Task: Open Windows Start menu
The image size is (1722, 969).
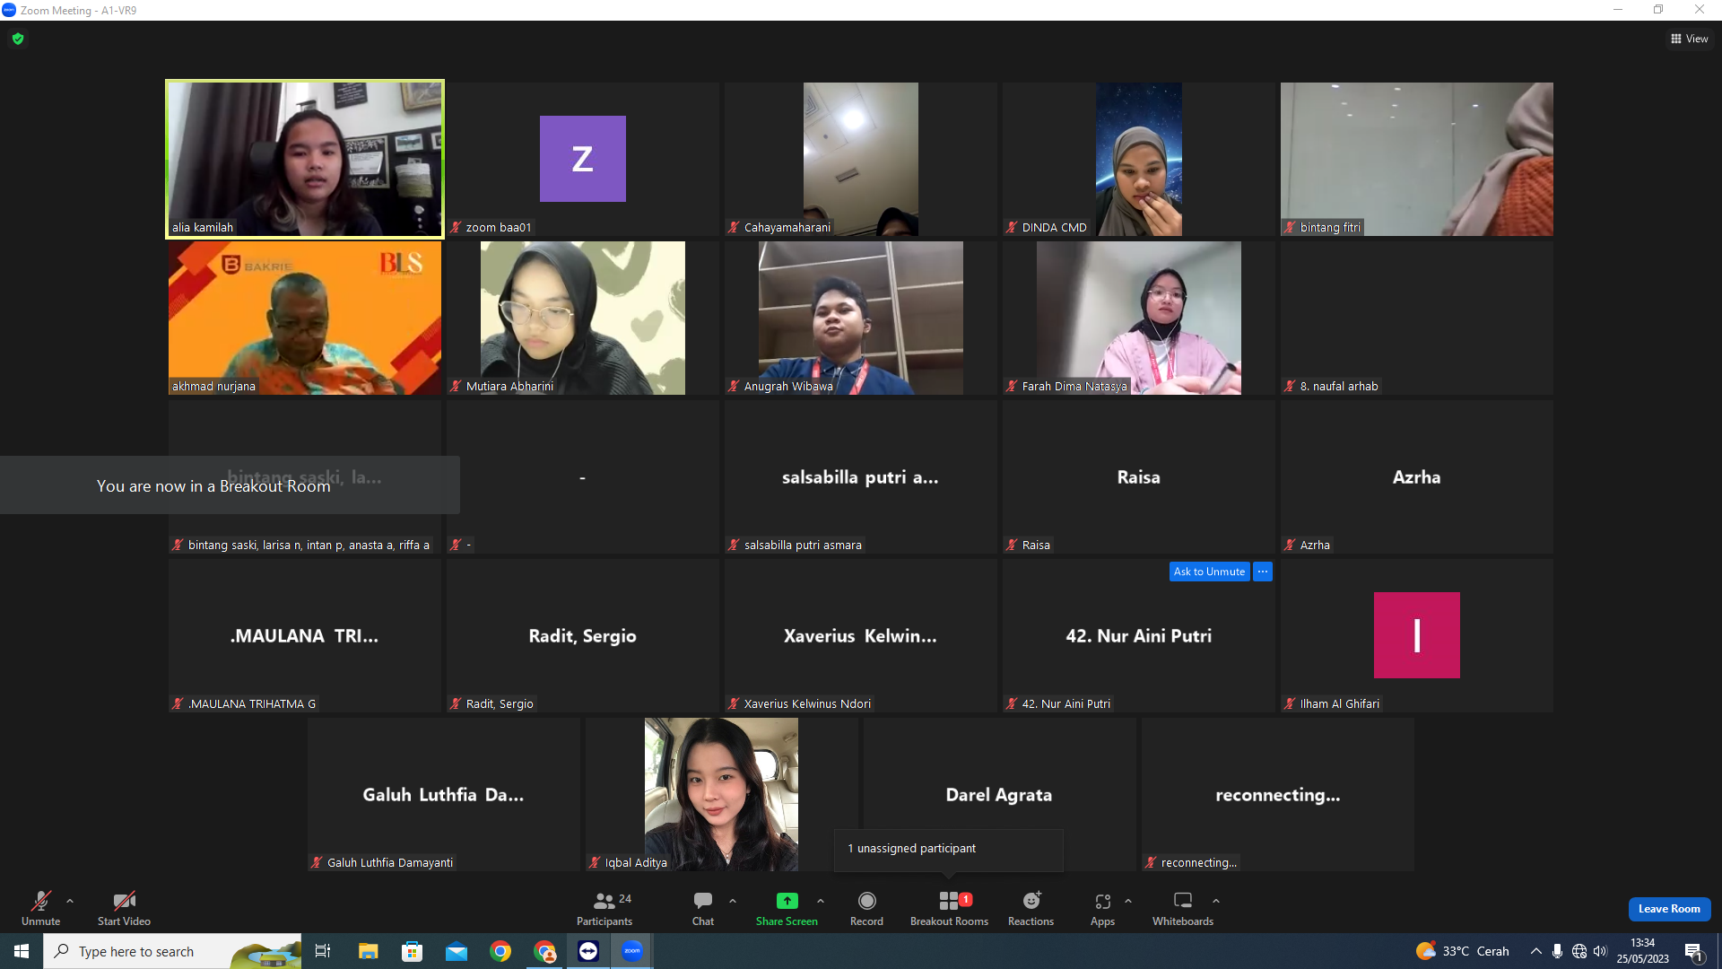Action: coord(22,951)
